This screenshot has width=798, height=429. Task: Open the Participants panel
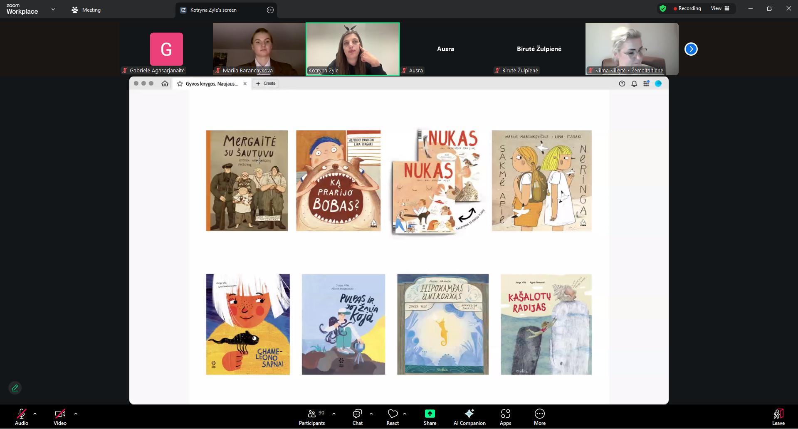point(312,417)
